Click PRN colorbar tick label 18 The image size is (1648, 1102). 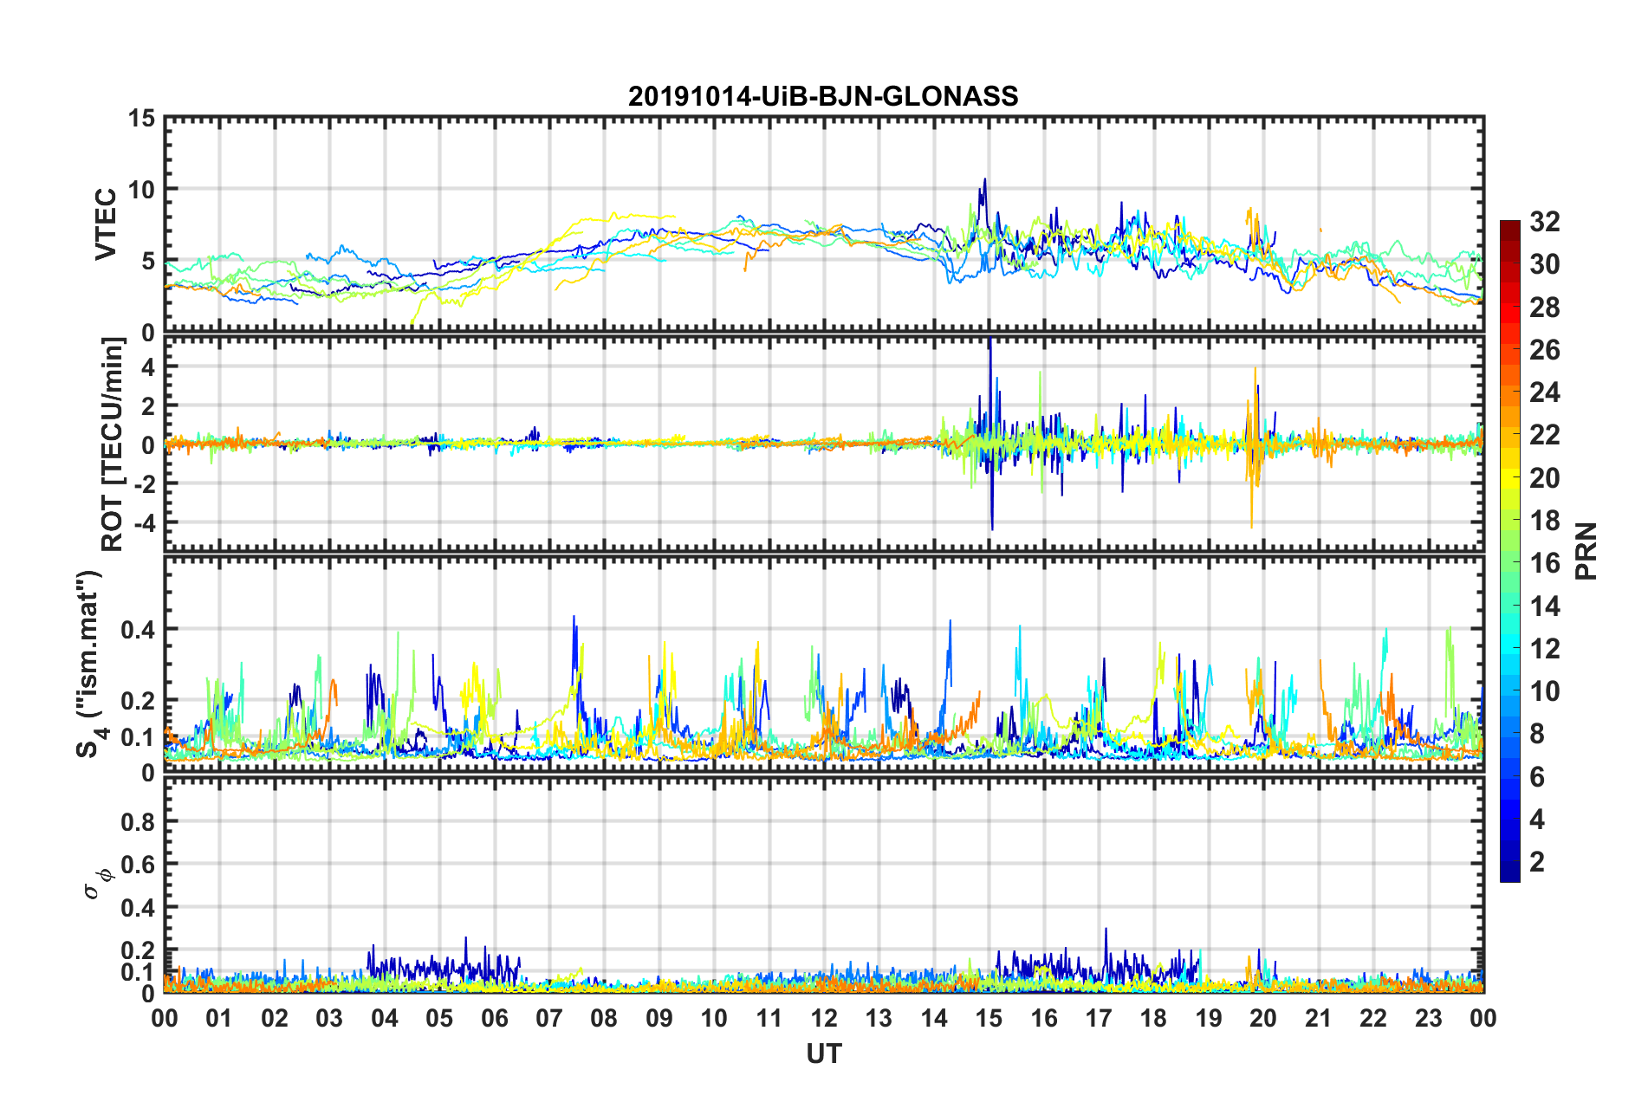(1544, 521)
